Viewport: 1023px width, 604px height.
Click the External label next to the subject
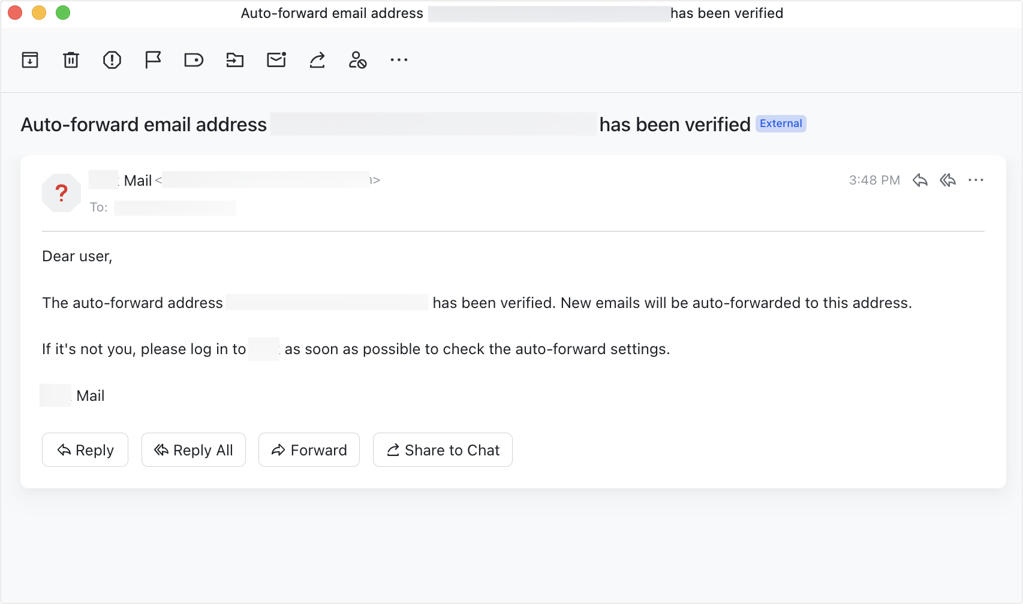pos(781,123)
